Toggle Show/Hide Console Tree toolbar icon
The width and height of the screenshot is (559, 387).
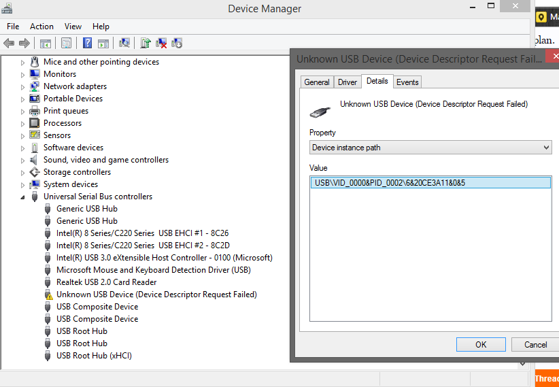click(x=46, y=44)
